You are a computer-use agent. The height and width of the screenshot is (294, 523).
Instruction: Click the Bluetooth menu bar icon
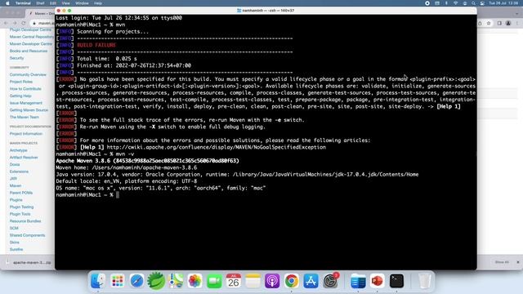(446, 3)
